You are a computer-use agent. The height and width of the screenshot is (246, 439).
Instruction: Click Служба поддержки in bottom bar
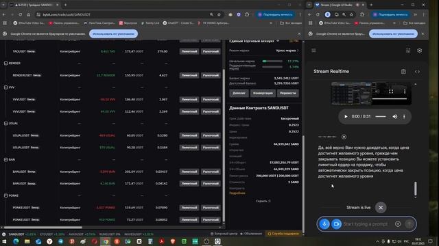click(283, 234)
